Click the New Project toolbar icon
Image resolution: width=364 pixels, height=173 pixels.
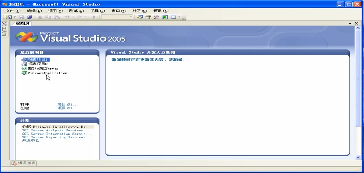tap(9, 17)
